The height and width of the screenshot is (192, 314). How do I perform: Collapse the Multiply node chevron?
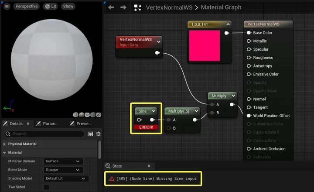233,96
